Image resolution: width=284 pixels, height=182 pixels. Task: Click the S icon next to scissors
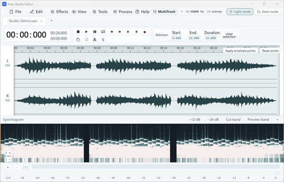[x=103, y=40]
